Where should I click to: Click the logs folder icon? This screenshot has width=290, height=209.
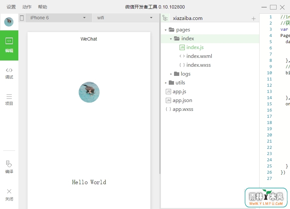[x=177, y=74]
